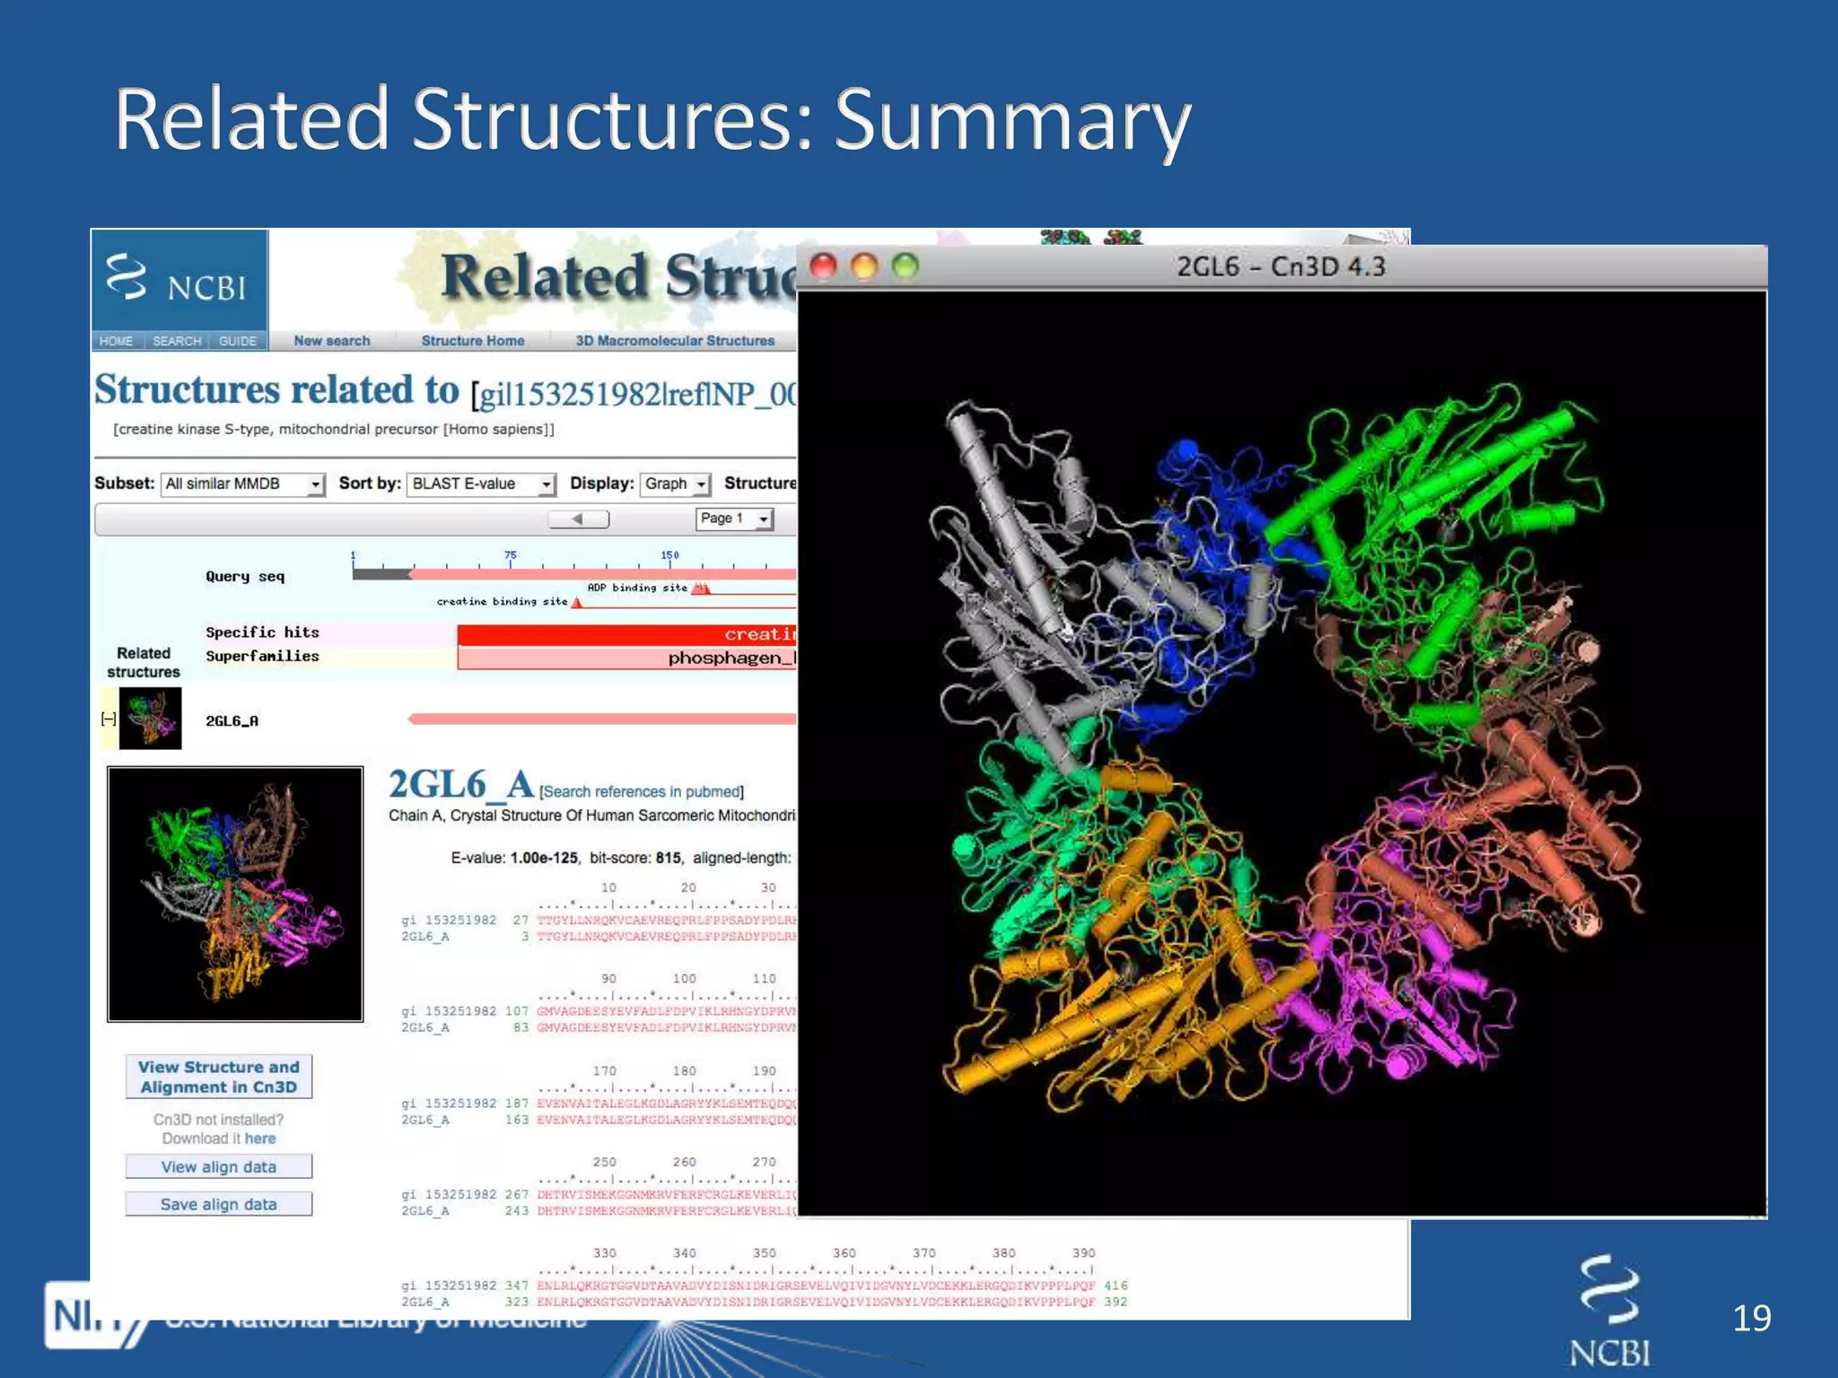This screenshot has width=1838, height=1378.
Task: Open the Display Graph dropdown
Action: [676, 484]
